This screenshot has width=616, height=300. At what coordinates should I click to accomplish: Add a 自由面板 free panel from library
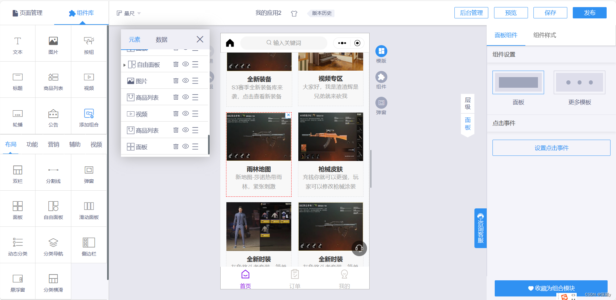(x=53, y=210)
